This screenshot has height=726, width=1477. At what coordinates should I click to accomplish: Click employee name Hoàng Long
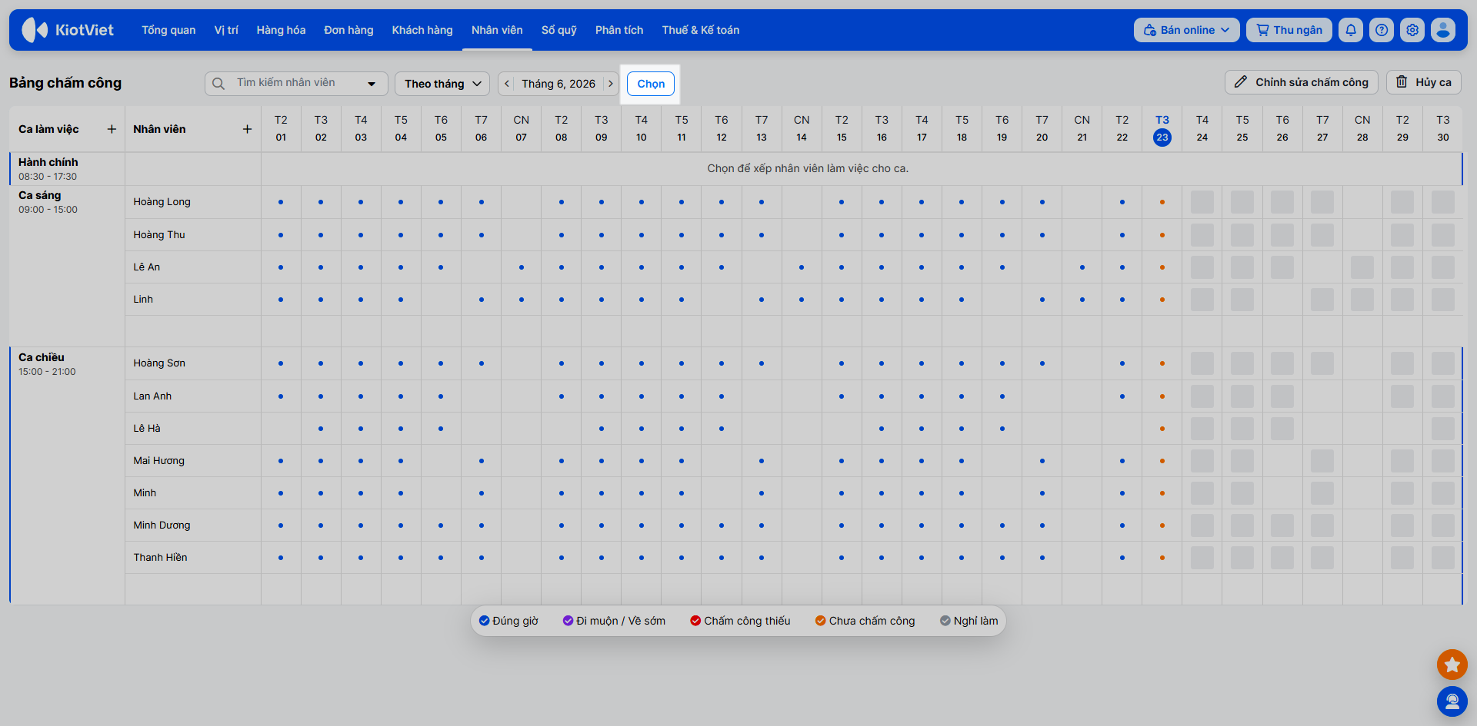[162, 202]
